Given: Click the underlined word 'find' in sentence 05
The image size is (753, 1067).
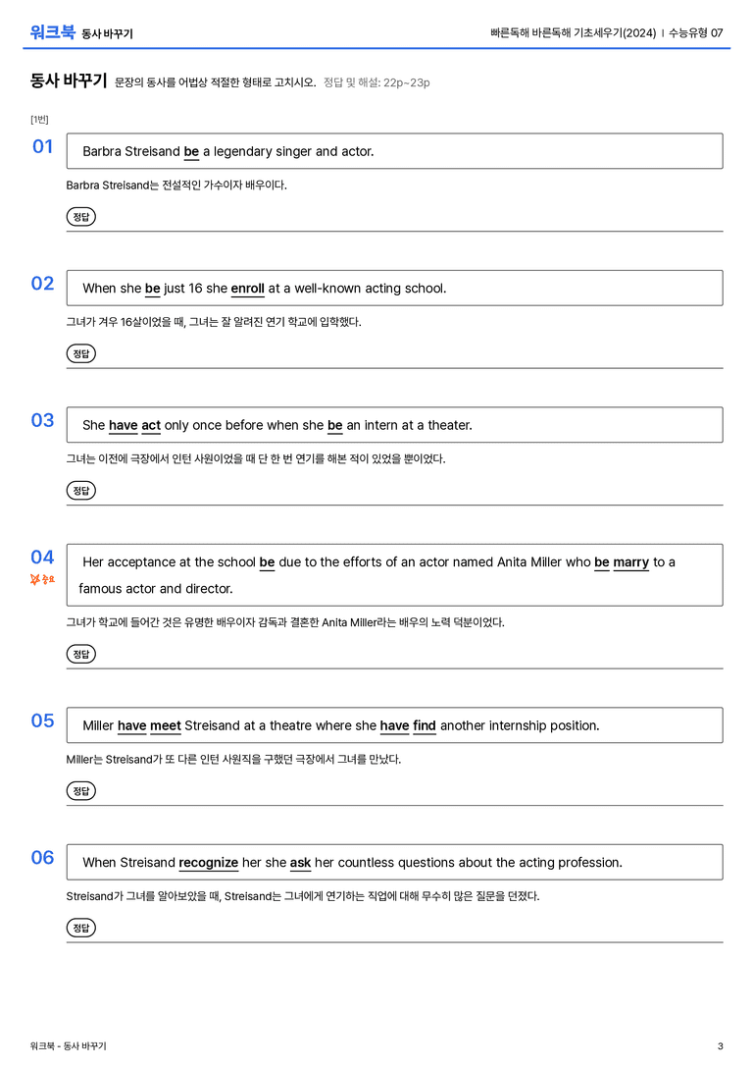Looking at the screenshot, I should tap(425, 726).
